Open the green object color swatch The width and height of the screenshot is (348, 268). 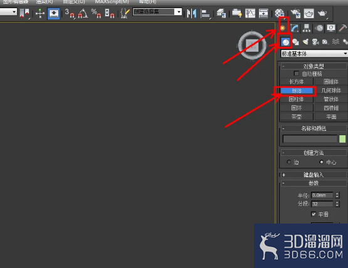point(342,139)
